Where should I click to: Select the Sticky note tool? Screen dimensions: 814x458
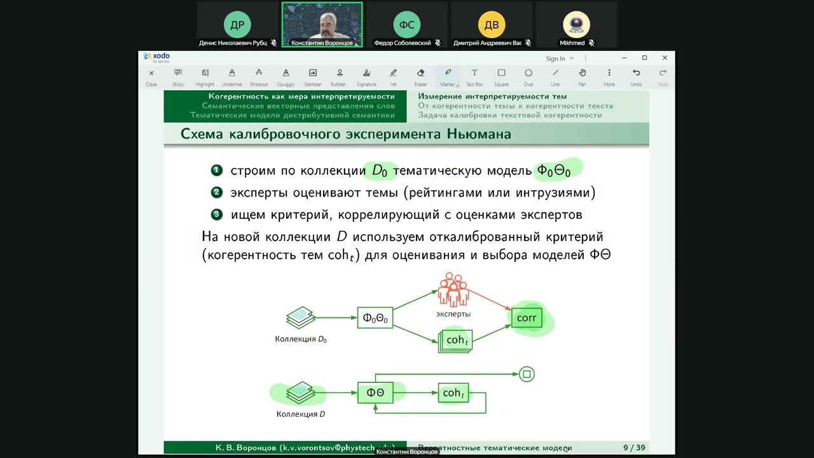[x=178, y=77]
